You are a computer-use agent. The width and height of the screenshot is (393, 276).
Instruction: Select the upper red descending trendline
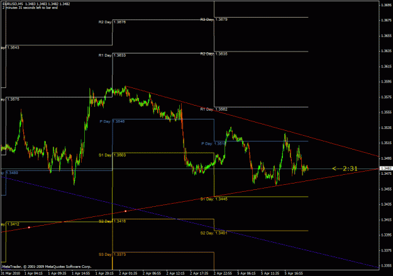coord(251,121)
